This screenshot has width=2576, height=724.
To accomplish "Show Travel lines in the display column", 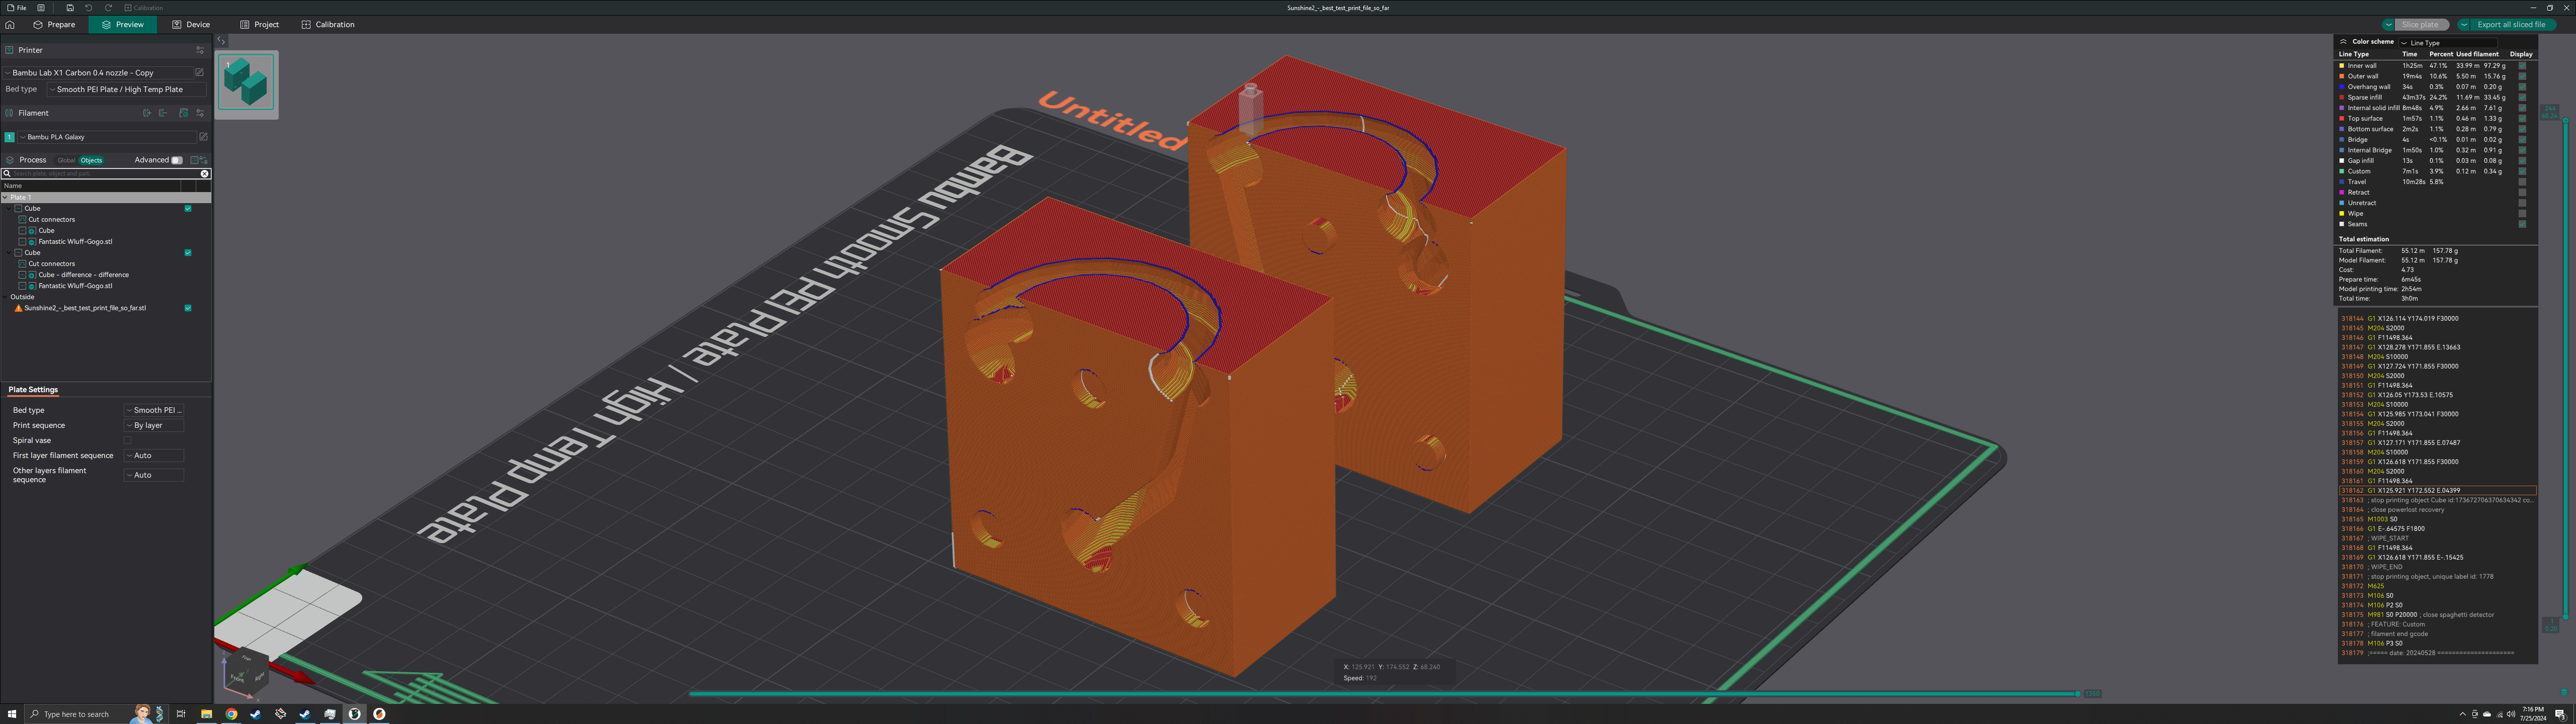I will 2522,182.
